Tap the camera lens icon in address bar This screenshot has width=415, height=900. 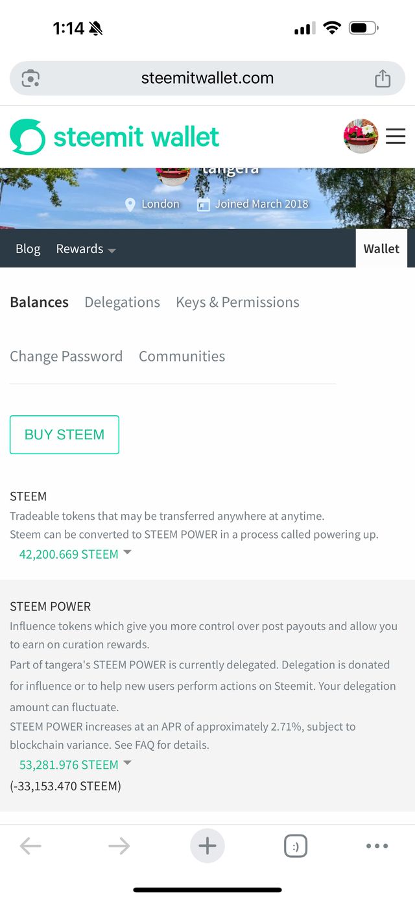tap(30, 79)
